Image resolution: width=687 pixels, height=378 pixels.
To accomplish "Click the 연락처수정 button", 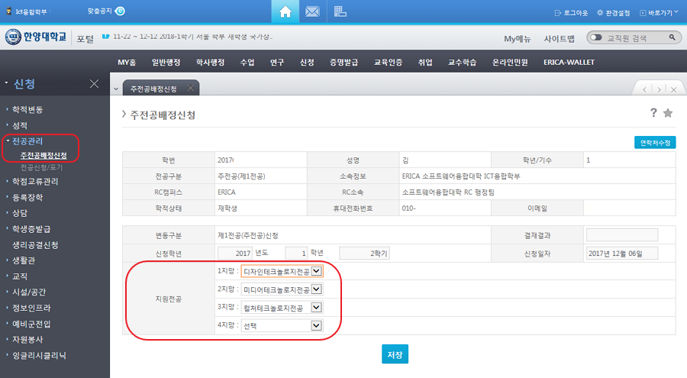I will [655, 142].
